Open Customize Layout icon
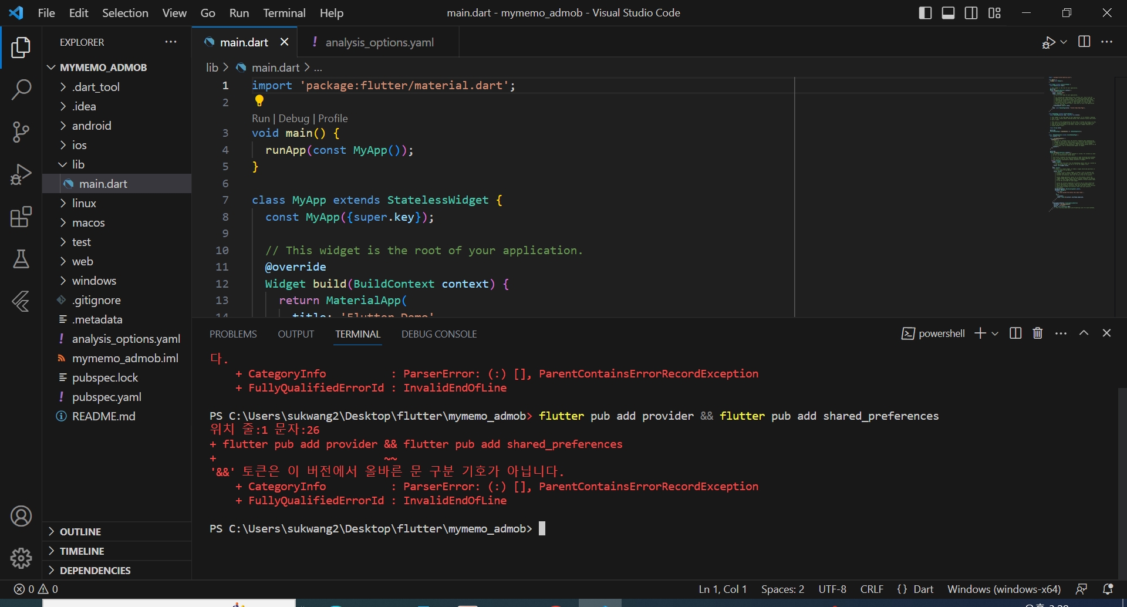The height and width of the screenshot is (607, 1127). pos(994,13)
